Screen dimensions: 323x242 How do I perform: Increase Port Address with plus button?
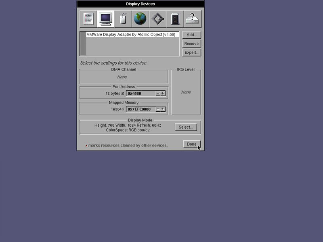[x=163, y=94]
